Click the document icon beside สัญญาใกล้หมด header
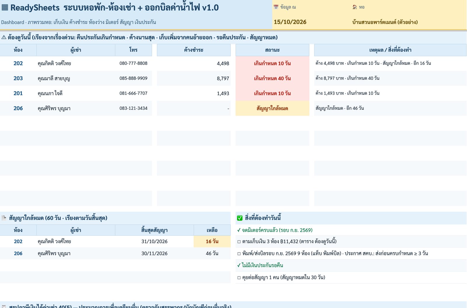The image size is (467, 308). (x=4, y=218)
